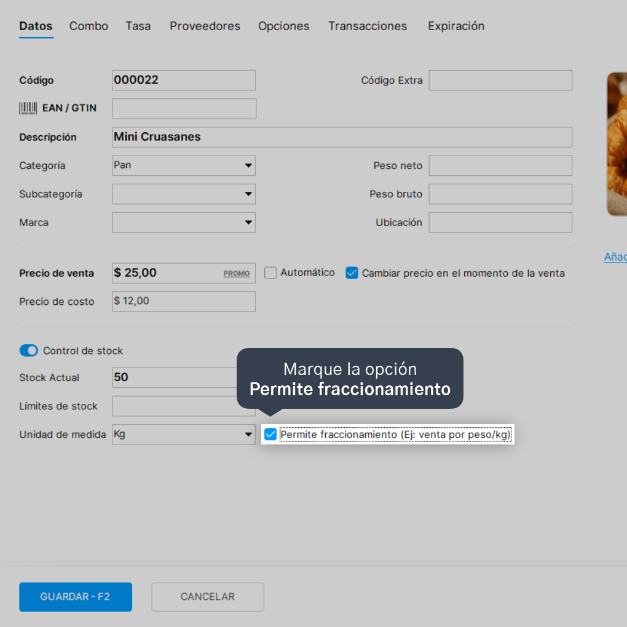627x627 pixels.
Task: Click the EAN / GTIN barcode icon
Action: pyautogui.click(x=28, y=108)
